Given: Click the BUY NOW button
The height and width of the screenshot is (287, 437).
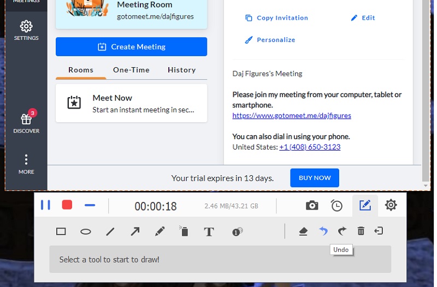Looking at the screenshot, I should click(x=315, y=178).
